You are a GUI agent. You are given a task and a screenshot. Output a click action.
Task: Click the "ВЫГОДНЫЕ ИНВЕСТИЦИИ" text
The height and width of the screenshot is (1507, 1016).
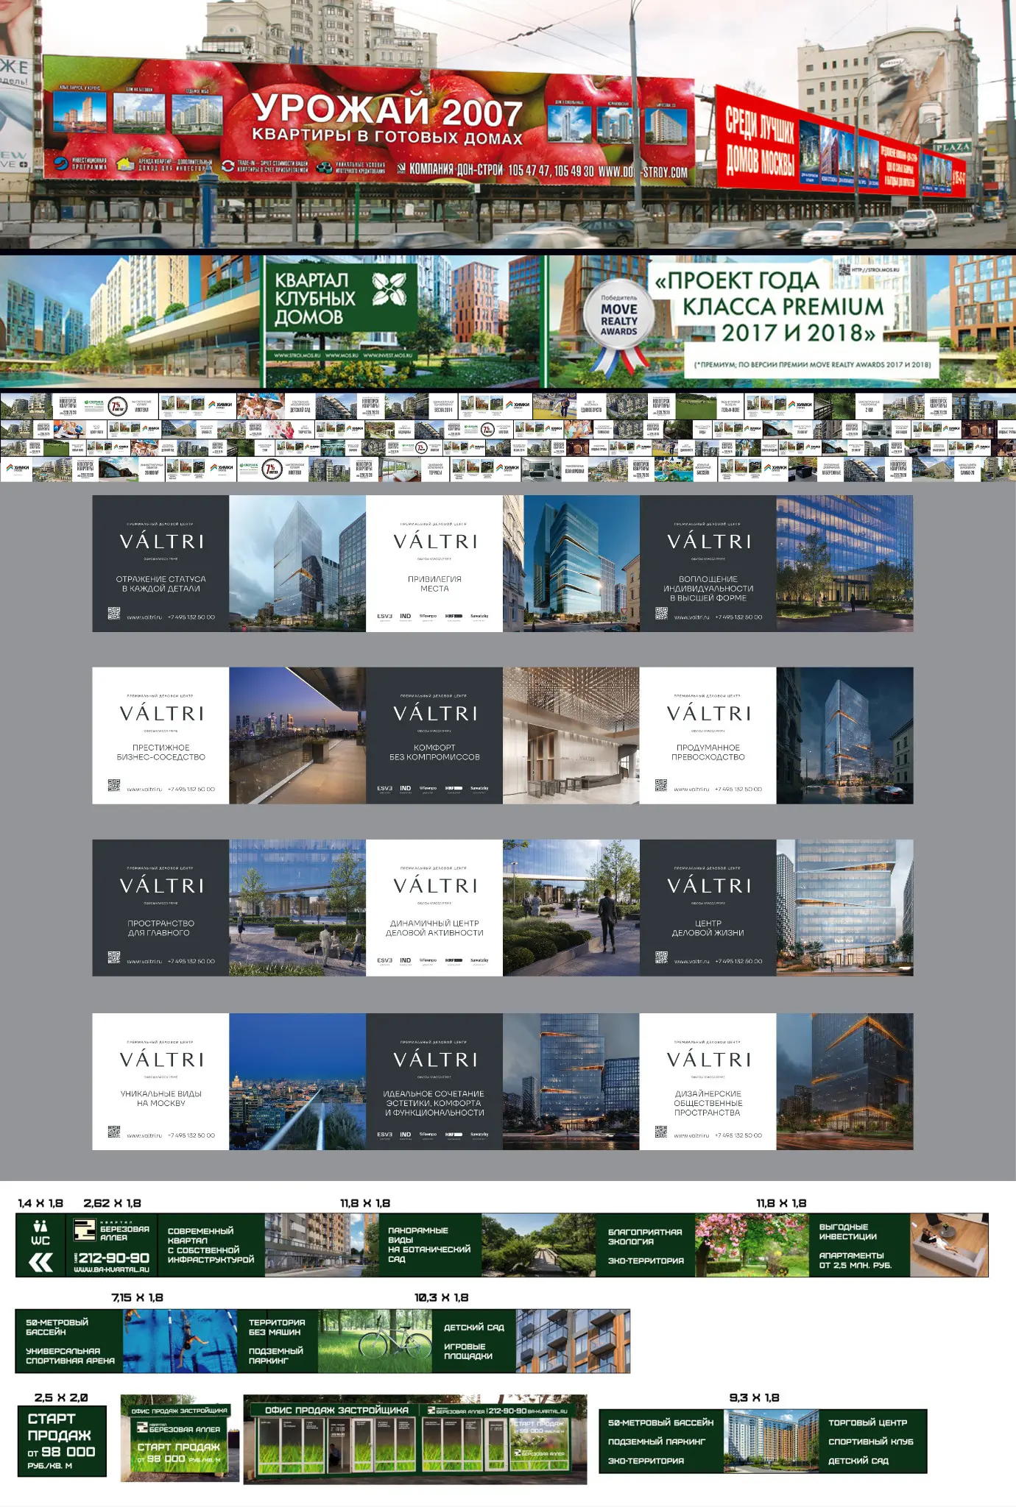coord(847,1232)
